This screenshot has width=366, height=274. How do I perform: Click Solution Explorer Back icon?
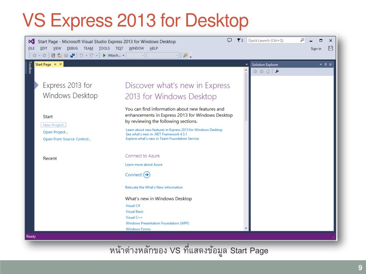tap(255, 71)
